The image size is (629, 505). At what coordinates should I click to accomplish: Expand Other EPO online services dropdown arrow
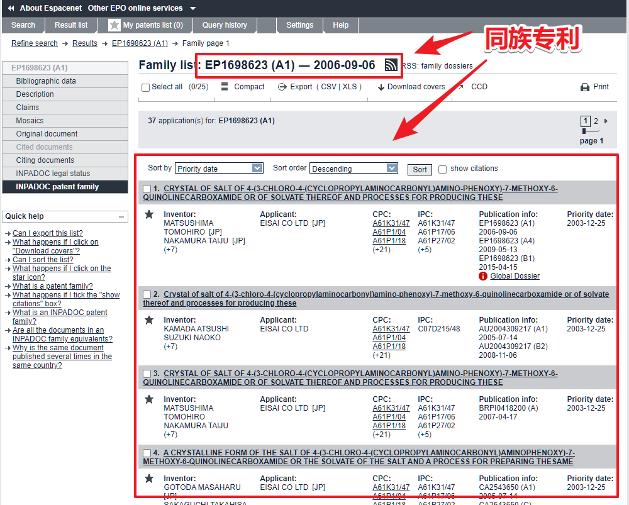point(193,8)
